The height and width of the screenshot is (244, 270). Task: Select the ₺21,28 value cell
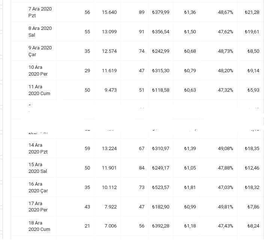tap(252, 12)
